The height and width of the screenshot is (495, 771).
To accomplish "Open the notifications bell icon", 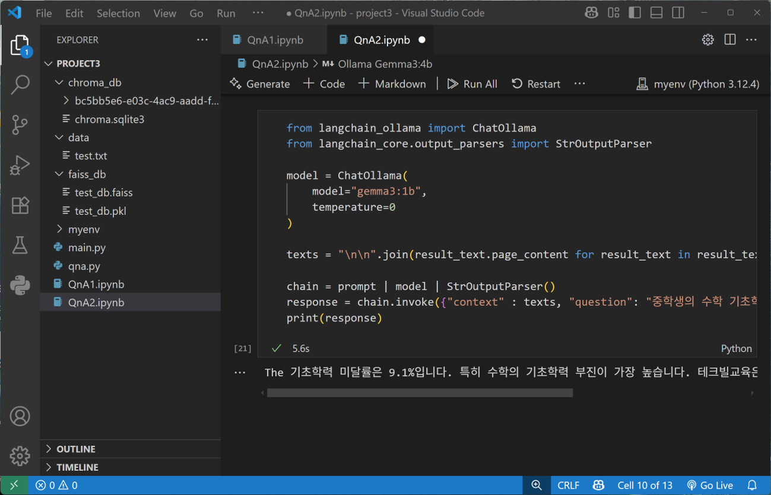I will pyautogui.click(x=752, y=486).
